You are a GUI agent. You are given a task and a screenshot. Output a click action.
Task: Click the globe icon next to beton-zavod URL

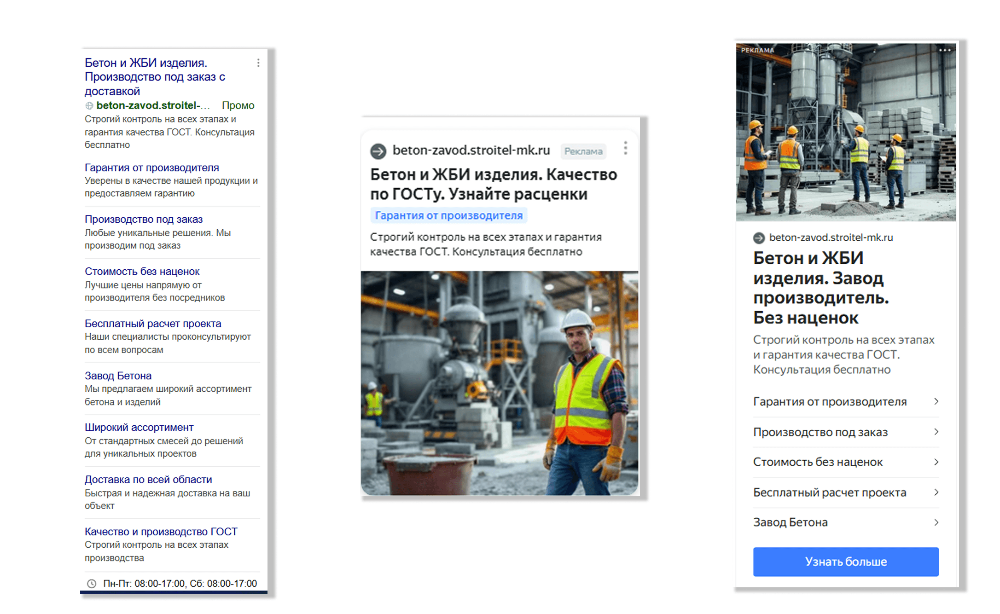(x=89, y=106)
